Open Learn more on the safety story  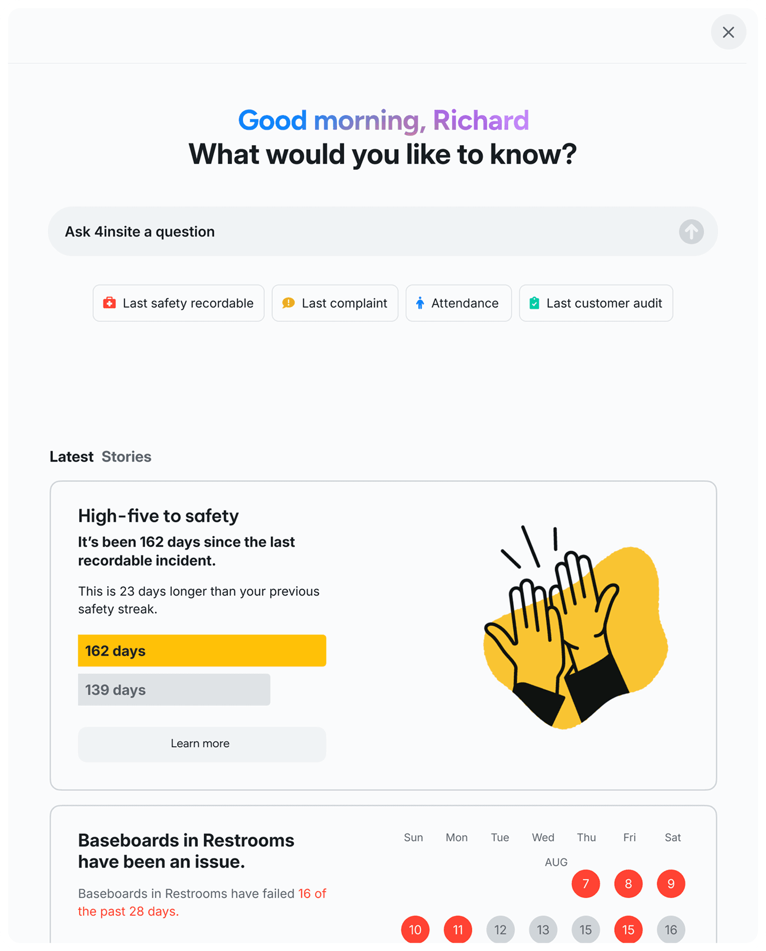tap(202, 744)
